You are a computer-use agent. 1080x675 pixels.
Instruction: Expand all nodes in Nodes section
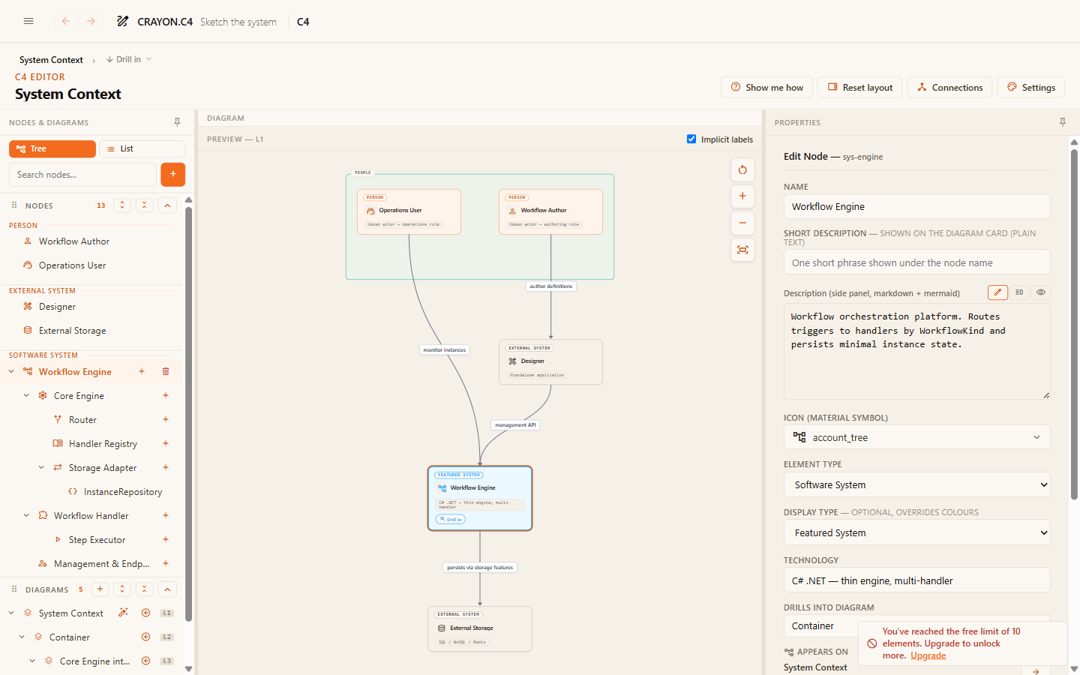tap(122, 205)
